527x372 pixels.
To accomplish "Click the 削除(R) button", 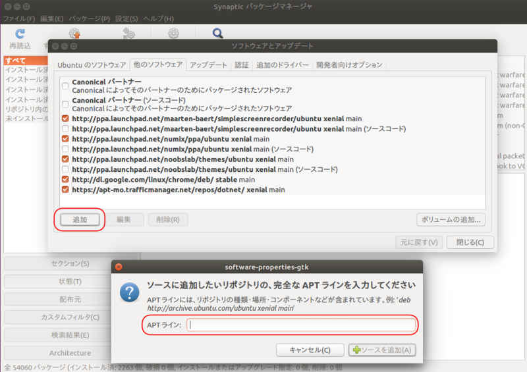I will pos(168,220).
